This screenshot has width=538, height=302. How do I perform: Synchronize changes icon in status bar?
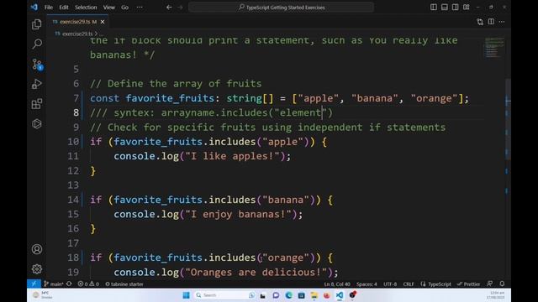coord(69,284)
